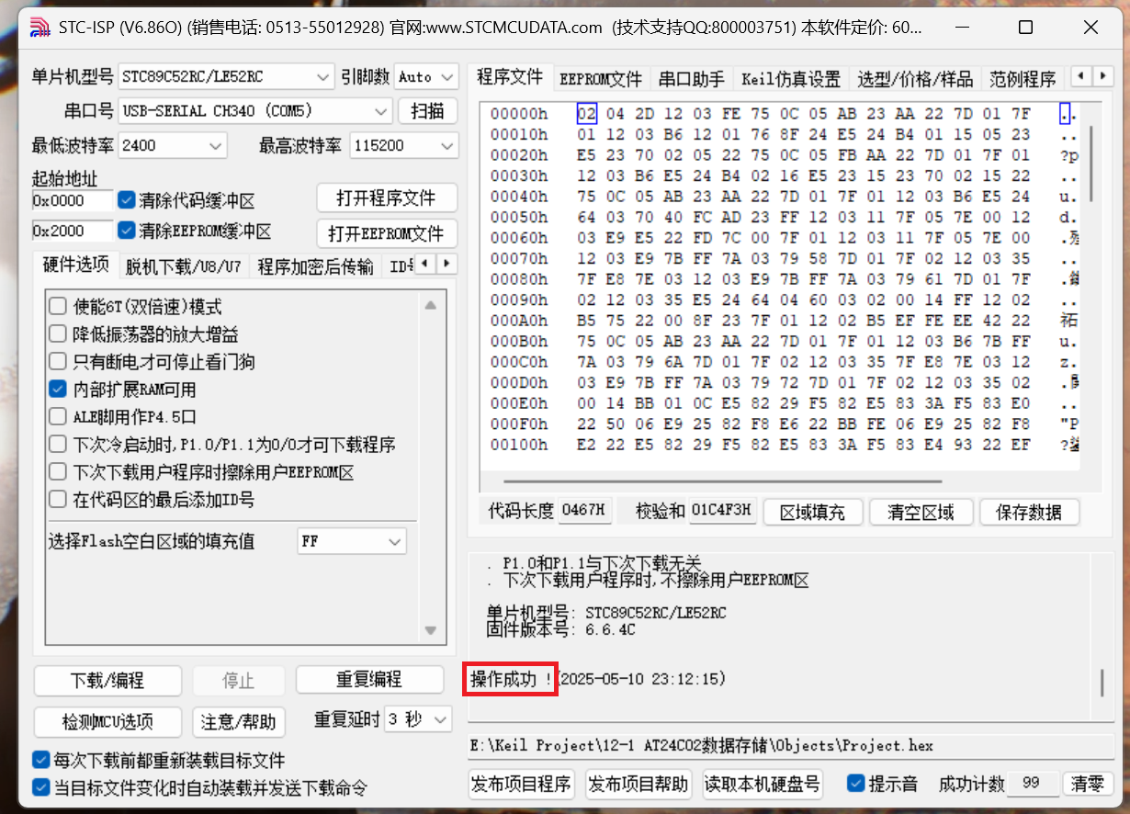Open the Keil仿真设置 tab

(x=791, y=79)
